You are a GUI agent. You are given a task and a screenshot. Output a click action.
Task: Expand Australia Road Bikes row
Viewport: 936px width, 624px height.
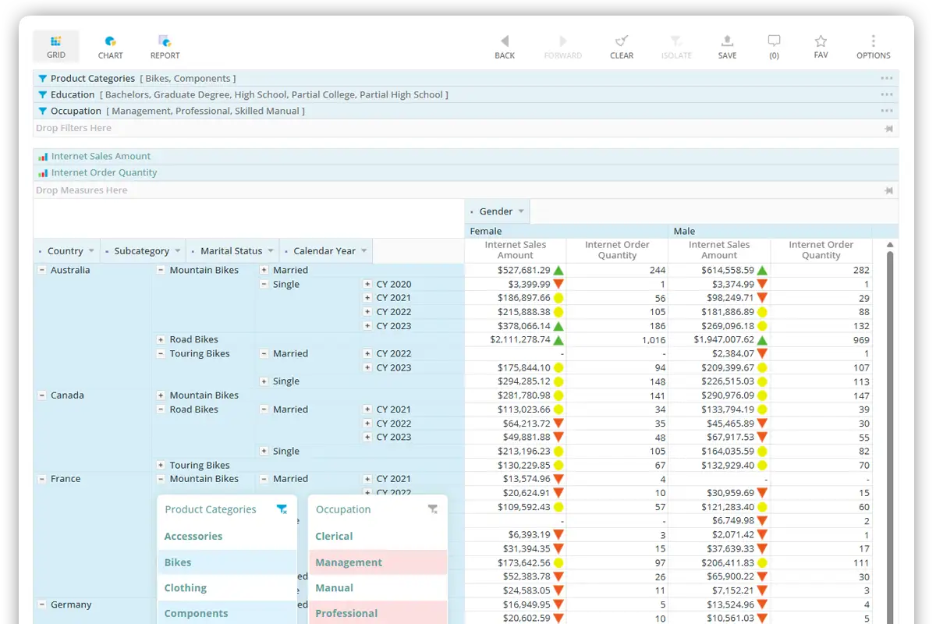pos(161,340)
